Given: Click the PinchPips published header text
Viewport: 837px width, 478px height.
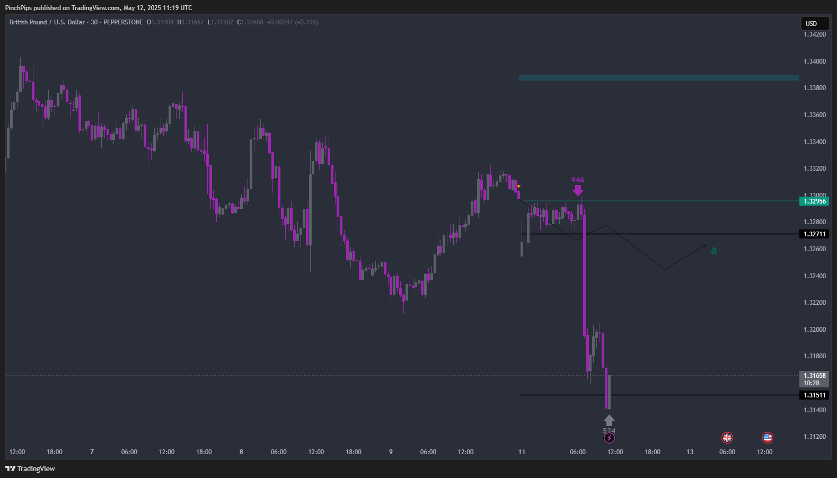Looking at the screenshot, I should click(x=99, y=8).
